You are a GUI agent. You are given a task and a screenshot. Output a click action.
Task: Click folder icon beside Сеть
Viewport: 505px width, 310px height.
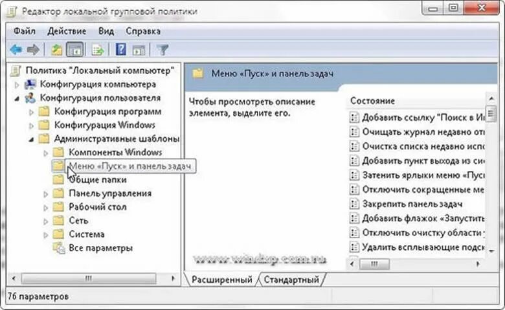58,221
